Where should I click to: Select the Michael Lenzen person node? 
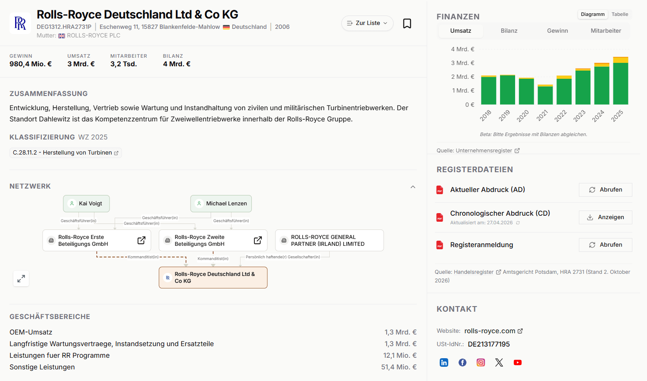tap(221, 204)
